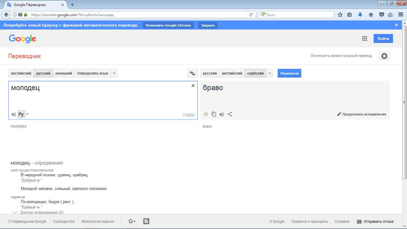Open Firefox hamburger menu
The height and width of the screenshot is (229, 407).
click(400, 15)
